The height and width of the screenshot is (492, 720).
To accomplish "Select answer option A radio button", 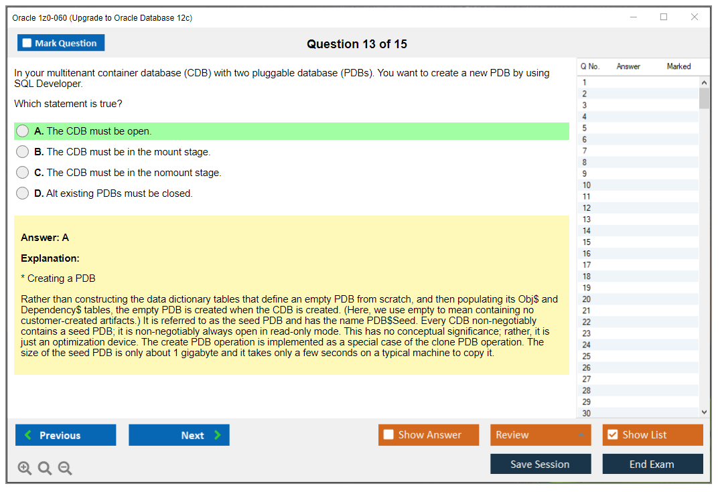I will (22, 131).
